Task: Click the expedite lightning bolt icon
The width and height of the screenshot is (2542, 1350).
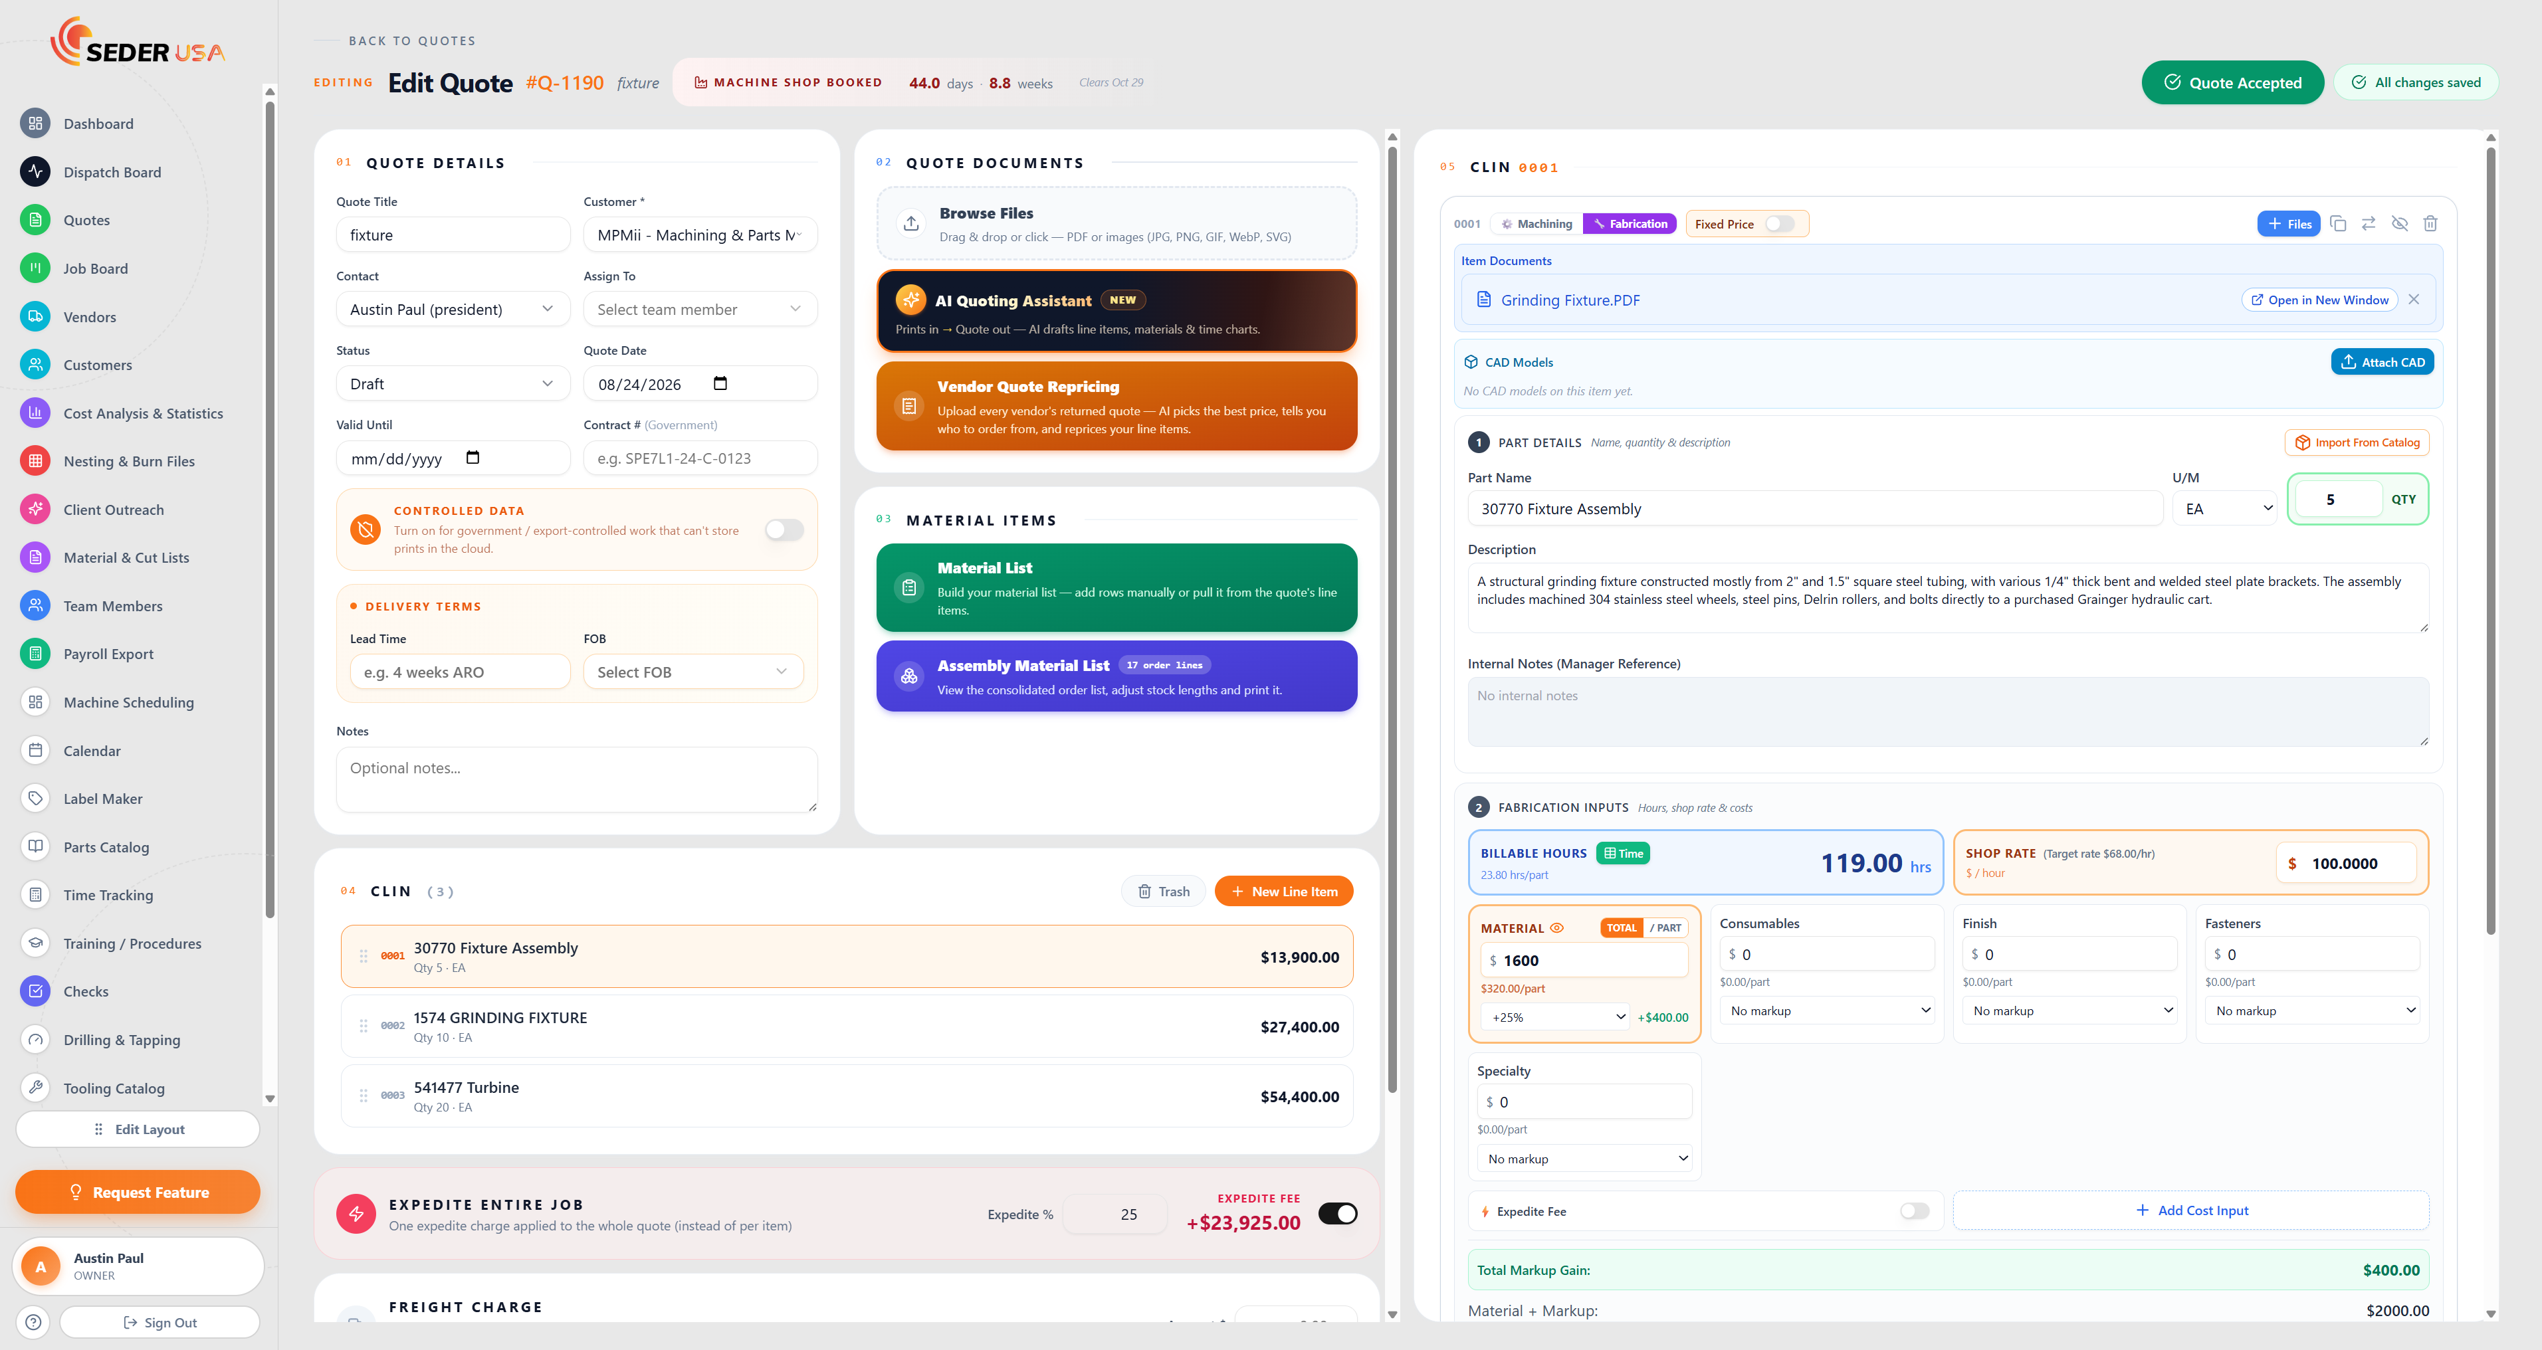Action: tap(356, 1214)
